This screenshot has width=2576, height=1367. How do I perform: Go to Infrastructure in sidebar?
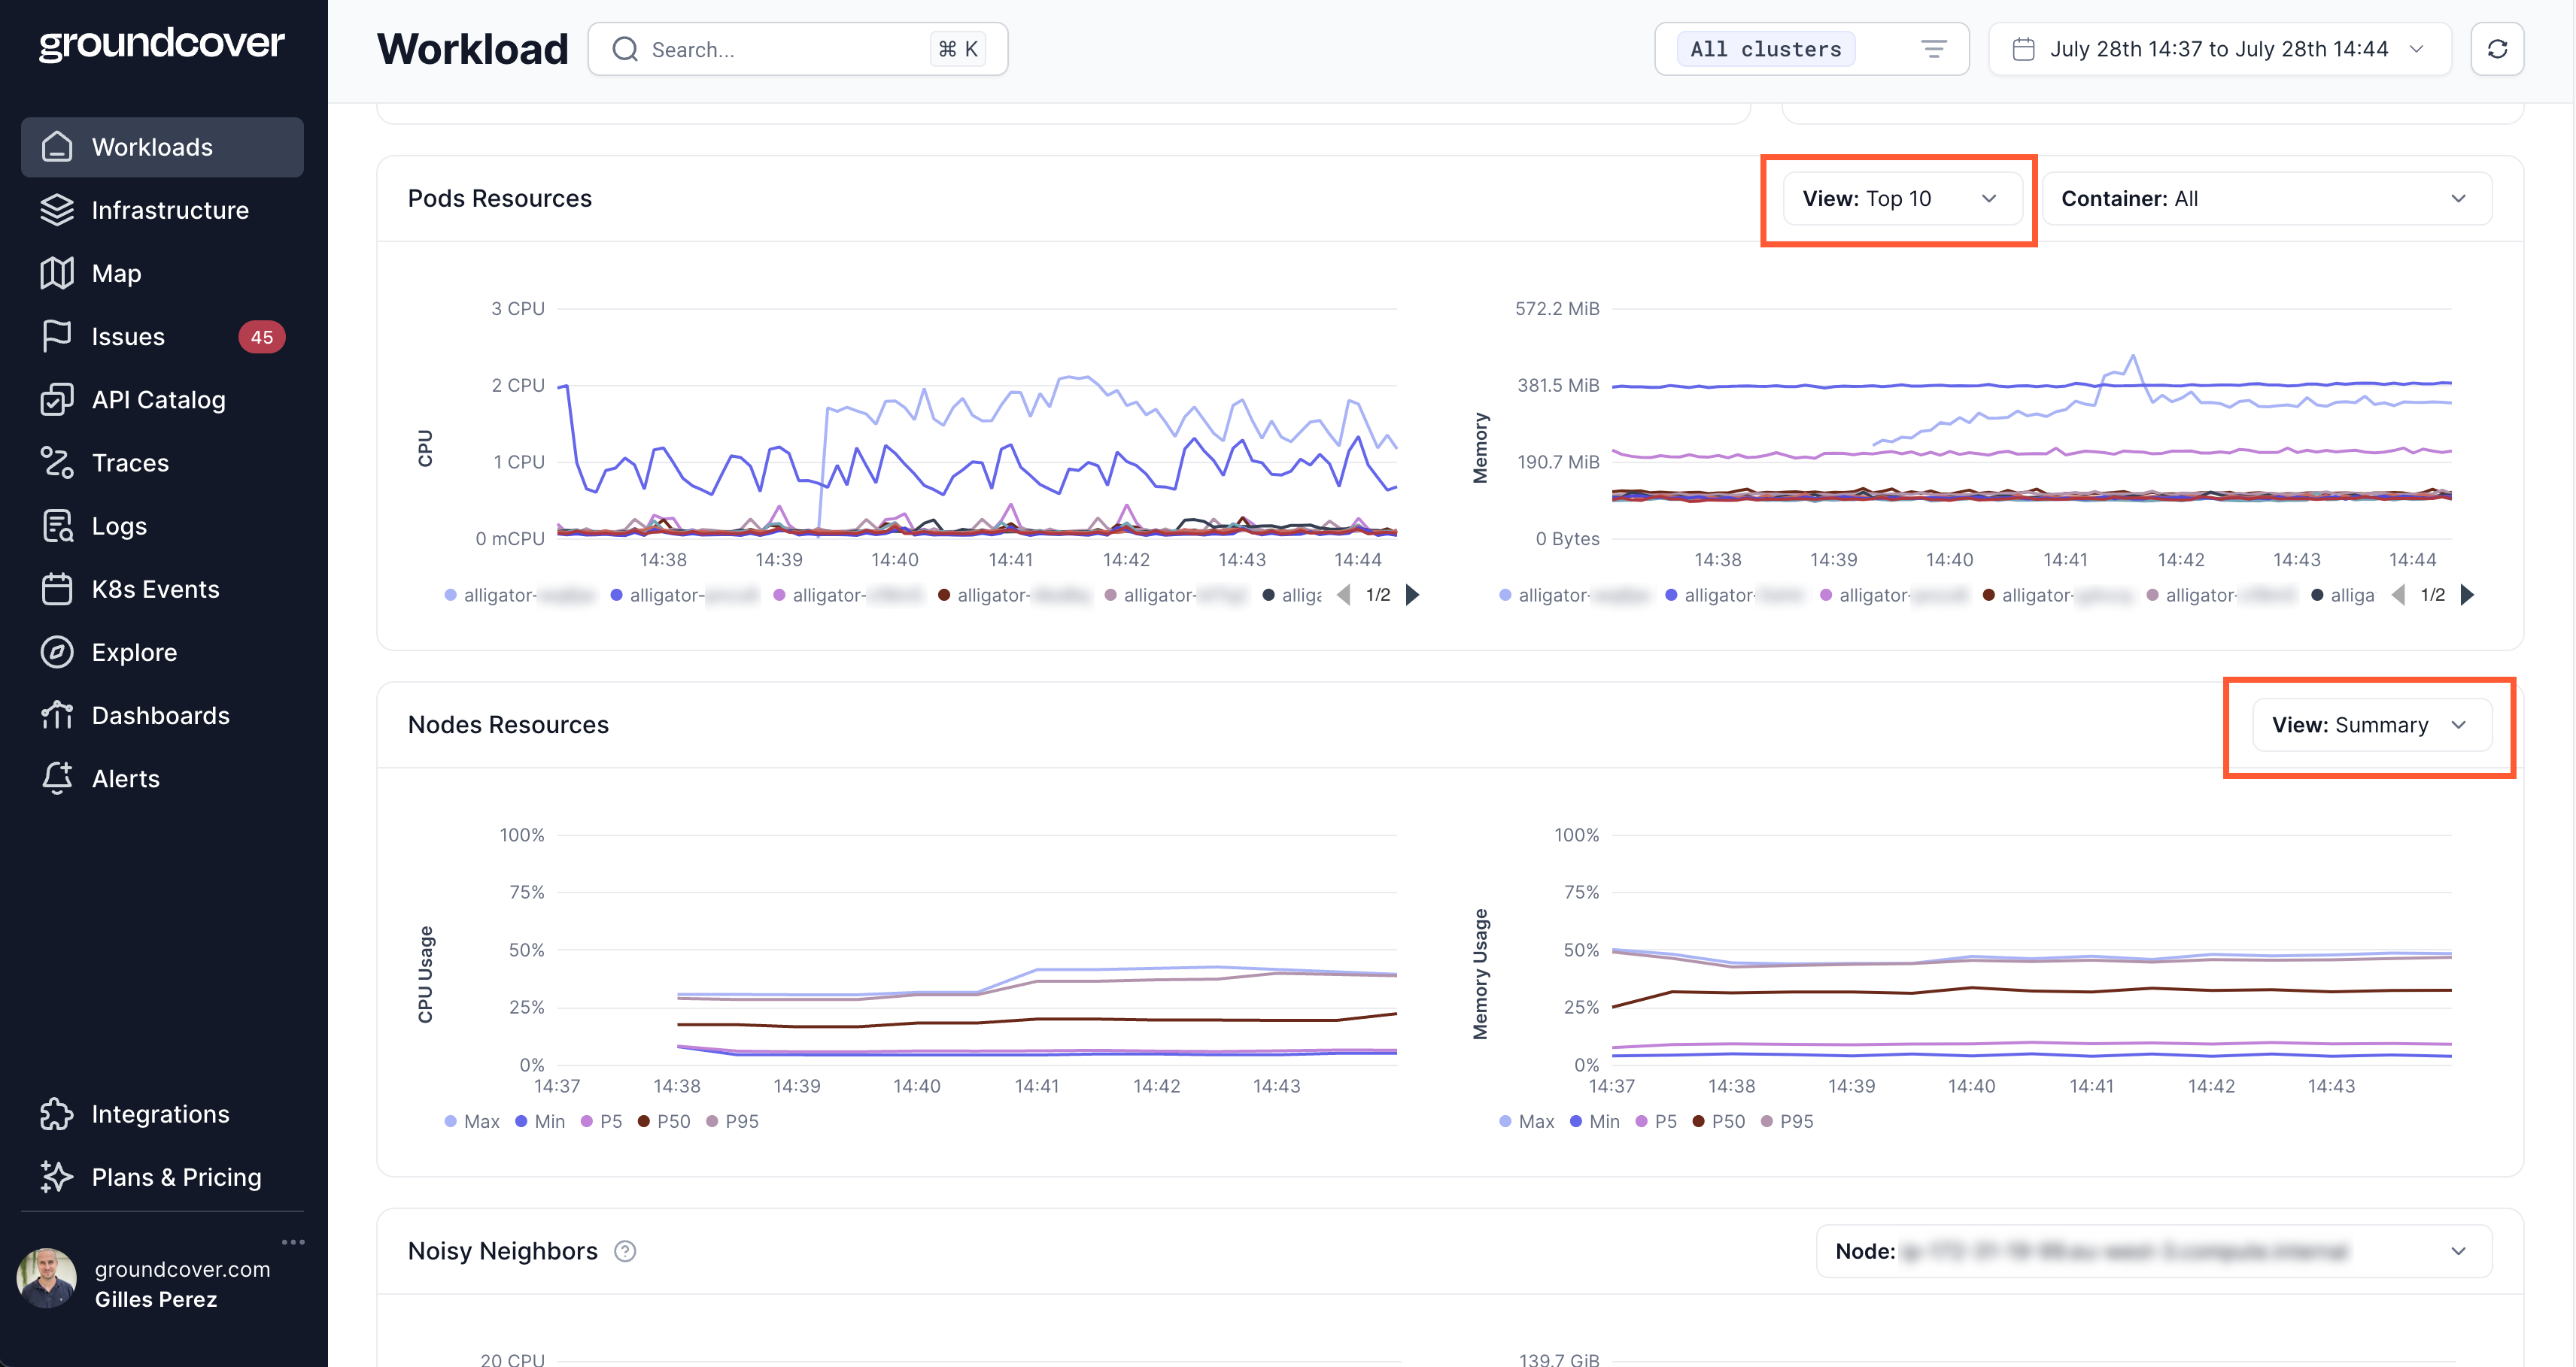click(170, 210)
